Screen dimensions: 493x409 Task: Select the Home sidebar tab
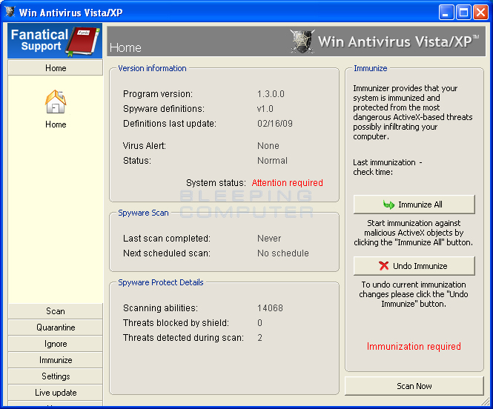coord(56,68)
